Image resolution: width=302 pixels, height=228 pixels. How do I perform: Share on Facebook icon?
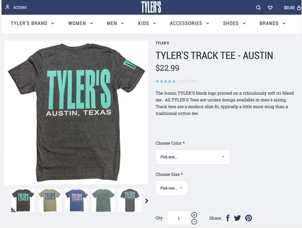click(x=228, y=218)
